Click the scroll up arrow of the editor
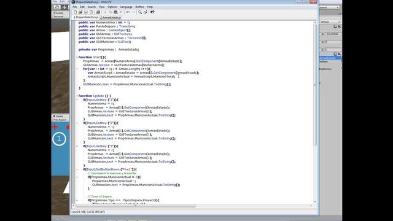393x221 pixels. (315, 23)
